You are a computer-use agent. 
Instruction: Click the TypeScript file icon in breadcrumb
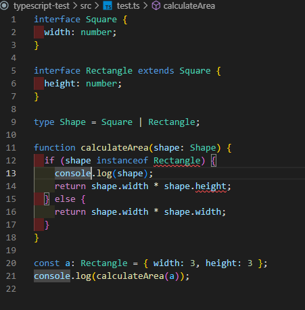[108, 6]
